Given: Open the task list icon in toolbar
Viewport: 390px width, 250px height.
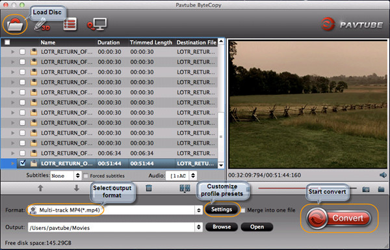Looking at the screenshot, I should (70, 24).
